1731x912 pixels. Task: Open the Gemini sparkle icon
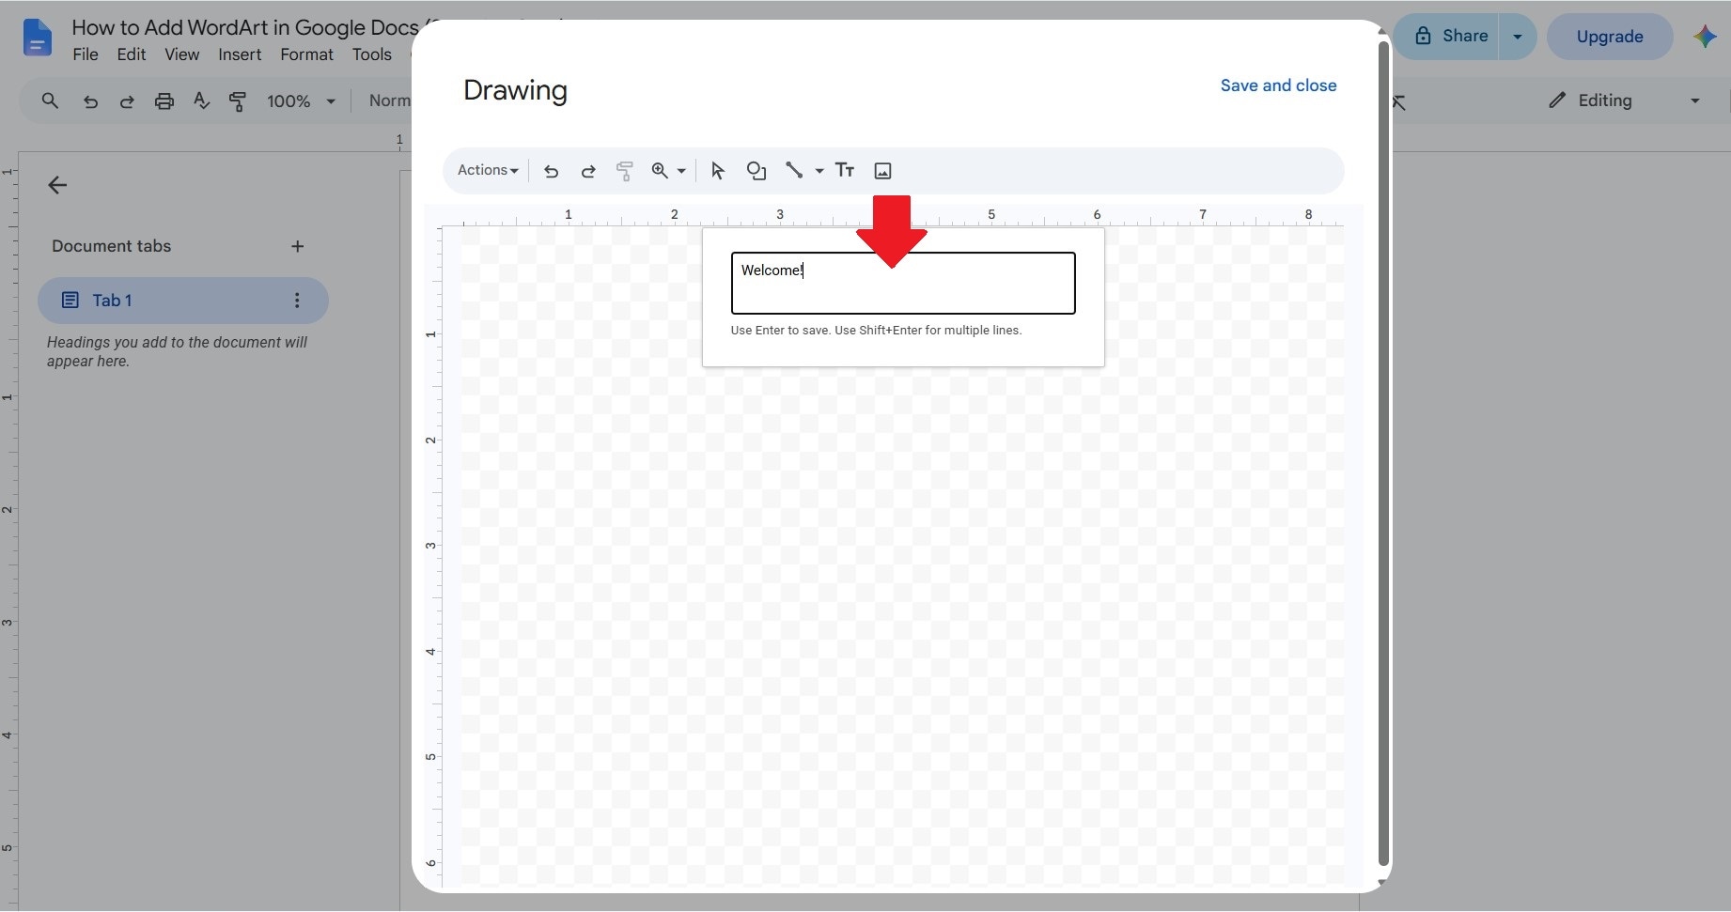1705,37
